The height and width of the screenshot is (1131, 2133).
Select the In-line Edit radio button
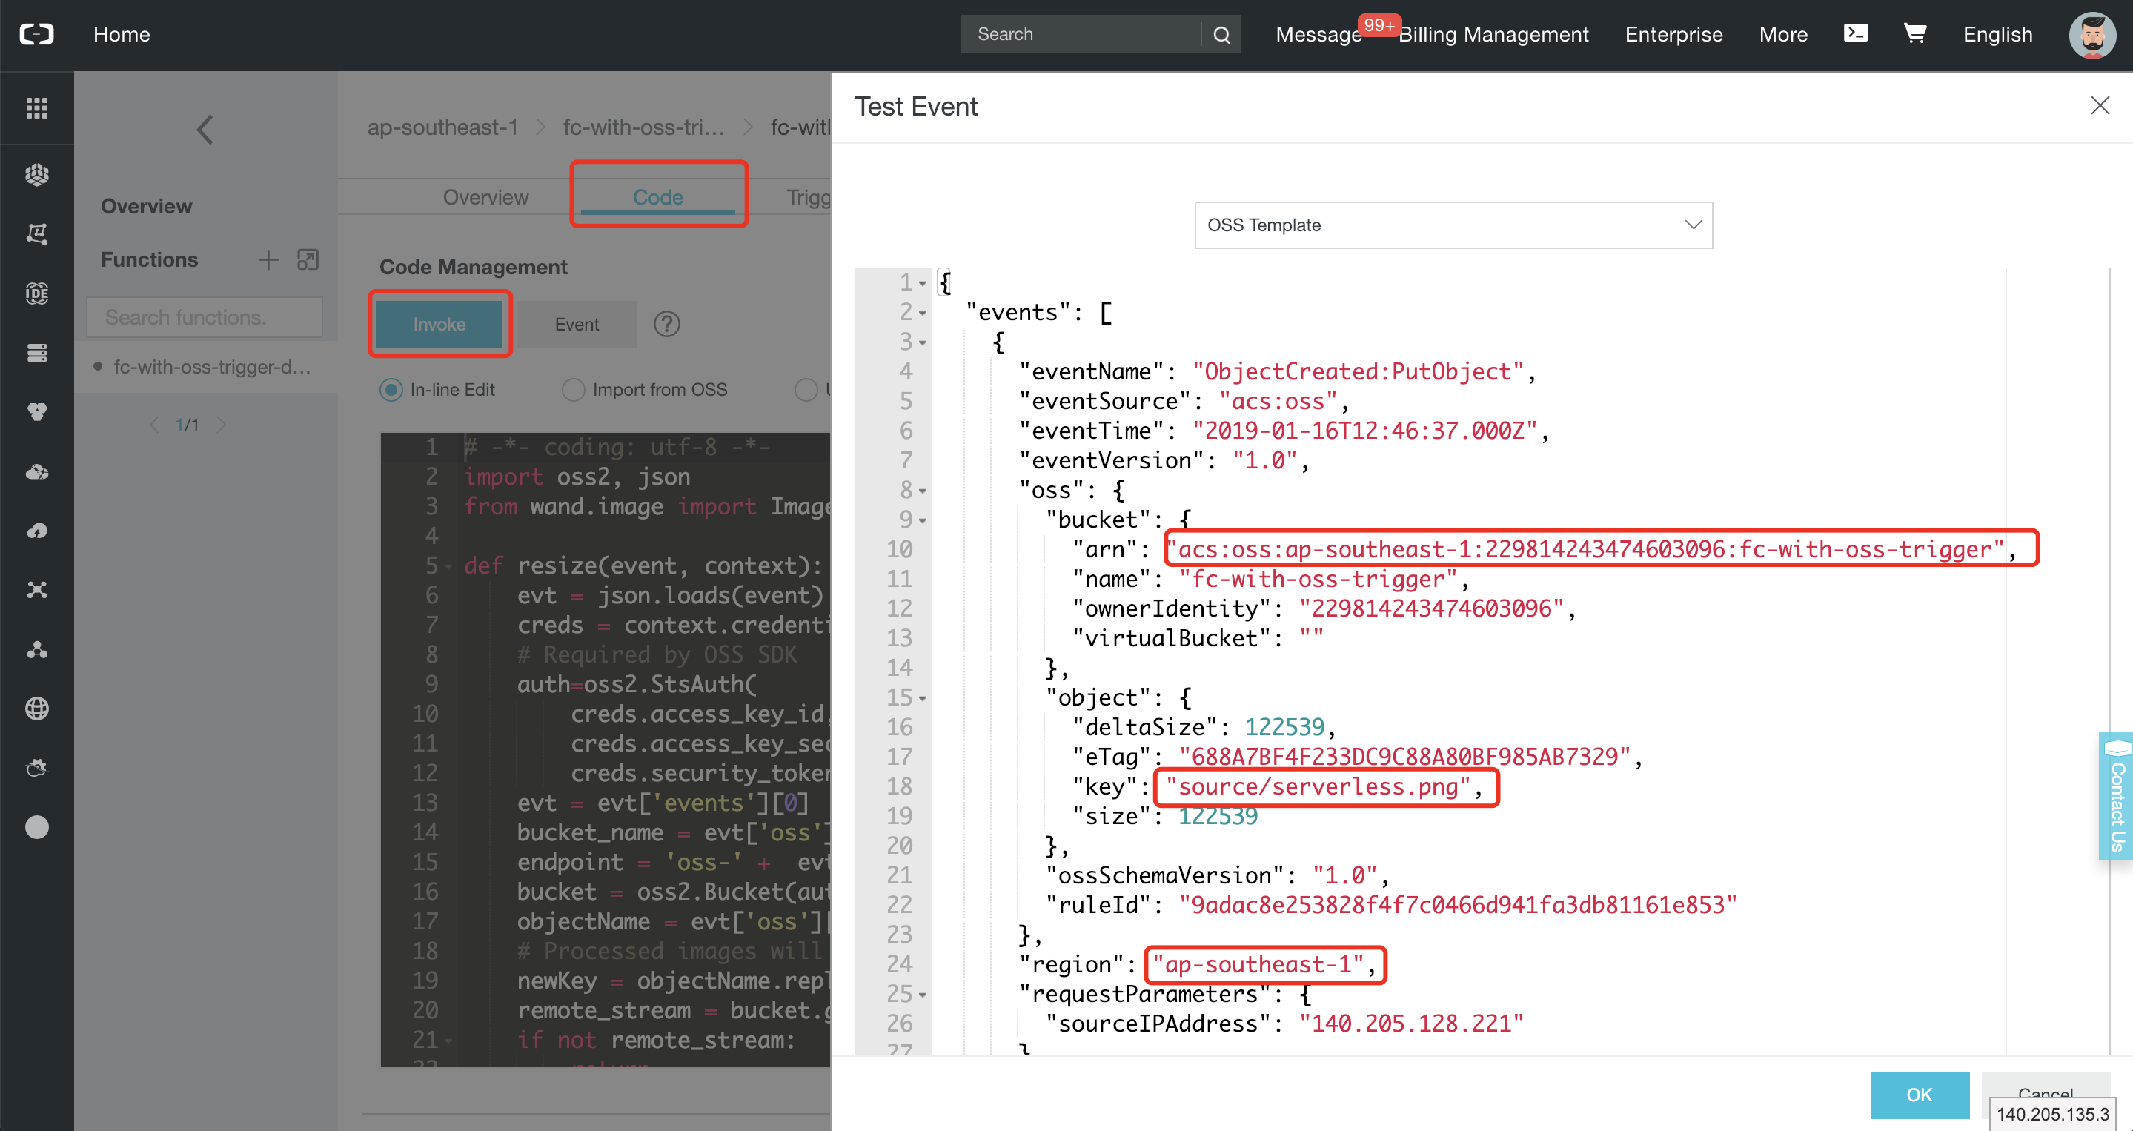coord(391,390)
